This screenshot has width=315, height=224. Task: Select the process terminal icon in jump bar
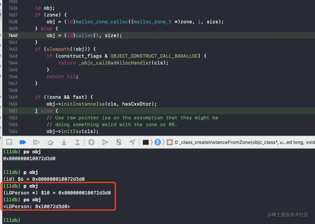click(x=146, y=142)
